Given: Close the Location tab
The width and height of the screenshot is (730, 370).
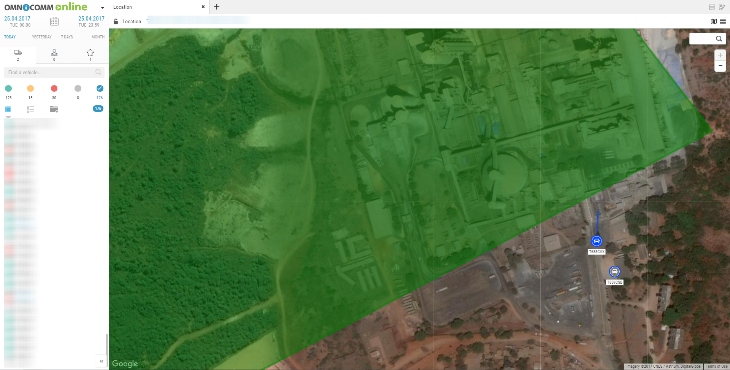Looking at the screenshot, I should tap(203, 7).
